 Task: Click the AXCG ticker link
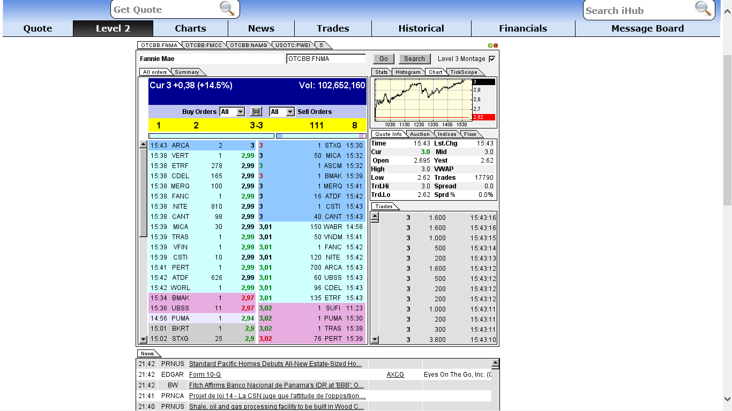coord(395,375)
